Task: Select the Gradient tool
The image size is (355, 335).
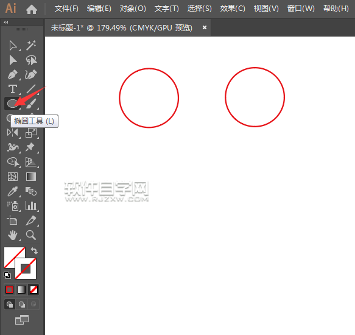Action: click(31, 177)
